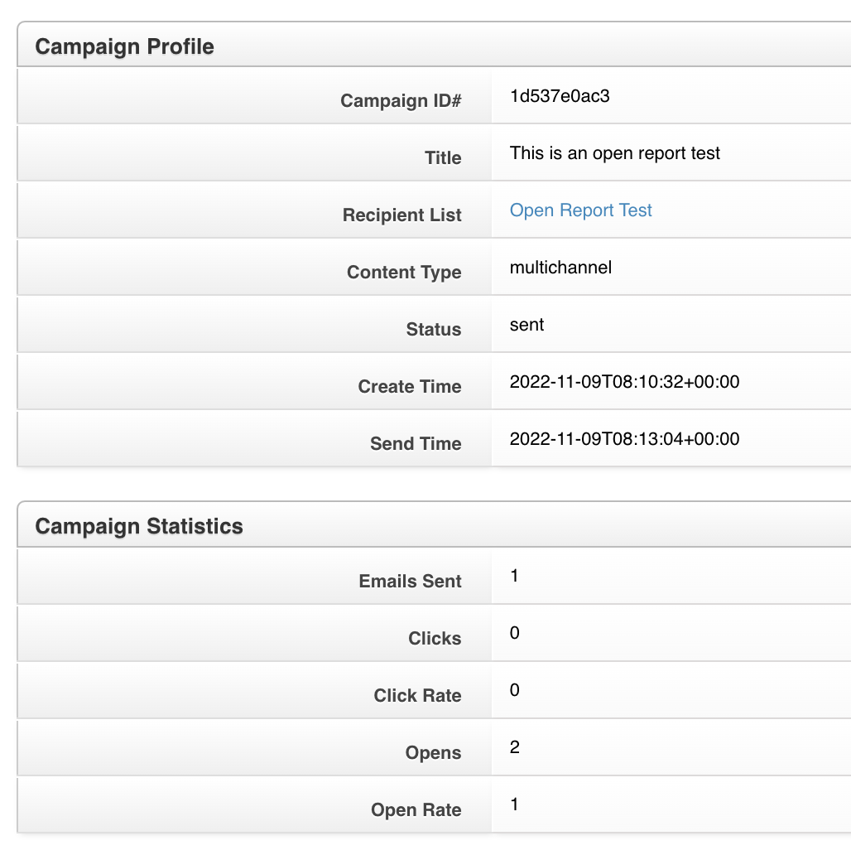The height and width of the screenshot is (855, 851).
Task: Click the Emails Sent row value
Action: (514, 576)
